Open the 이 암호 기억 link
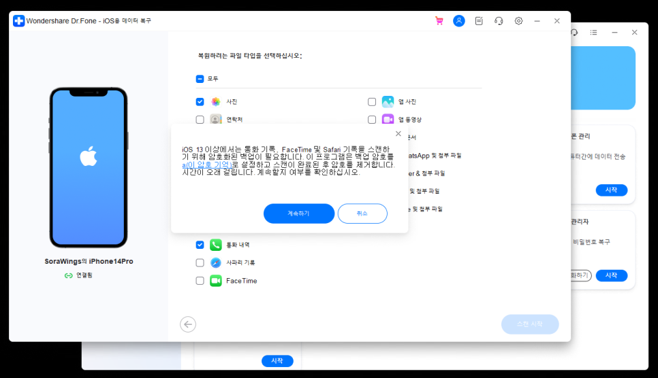Viewport: 658px width, 378px height. pos(207,165)
